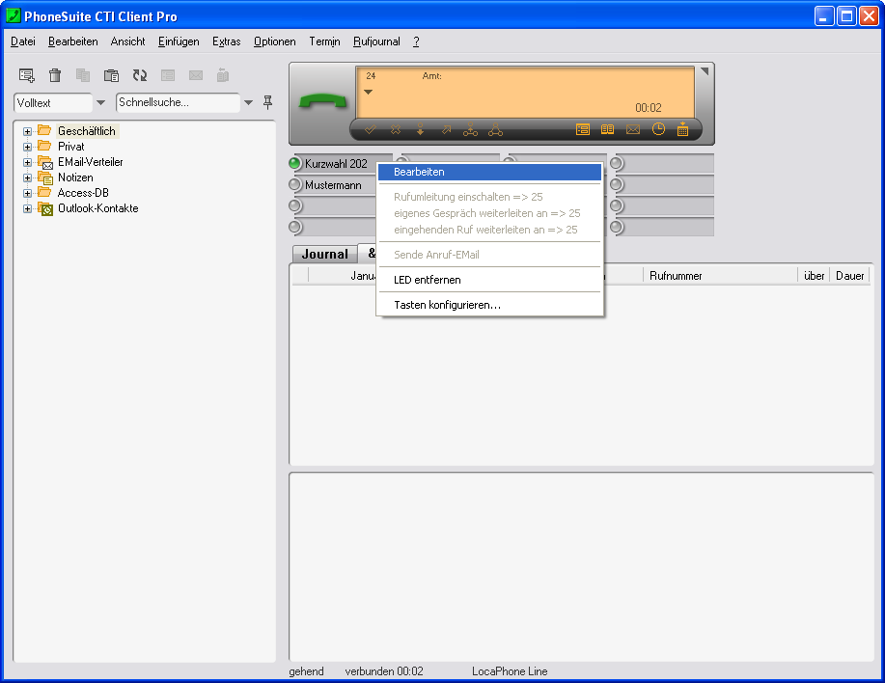This screenshot has height=683, width=885.
Task: Switch to the Journal tab
Action: (324, 255)
